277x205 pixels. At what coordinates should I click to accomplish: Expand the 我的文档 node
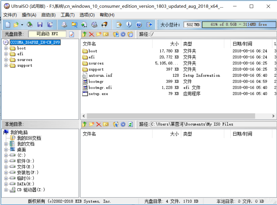click(x=6, y=144)
